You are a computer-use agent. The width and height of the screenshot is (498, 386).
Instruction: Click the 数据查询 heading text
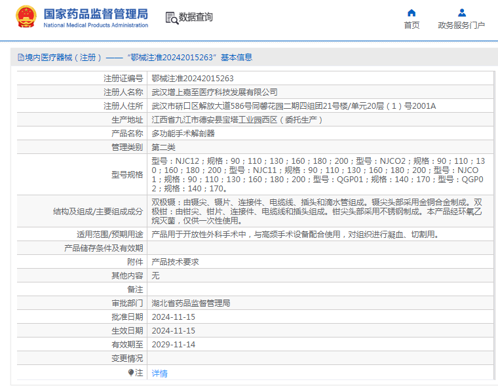tap(196, 17)
